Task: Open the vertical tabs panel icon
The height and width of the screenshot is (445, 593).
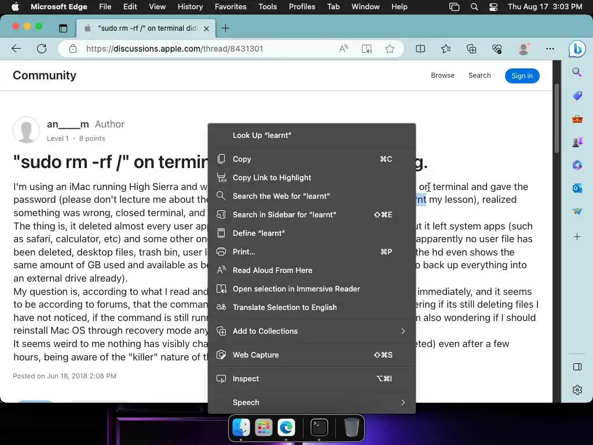Action: 63,28
